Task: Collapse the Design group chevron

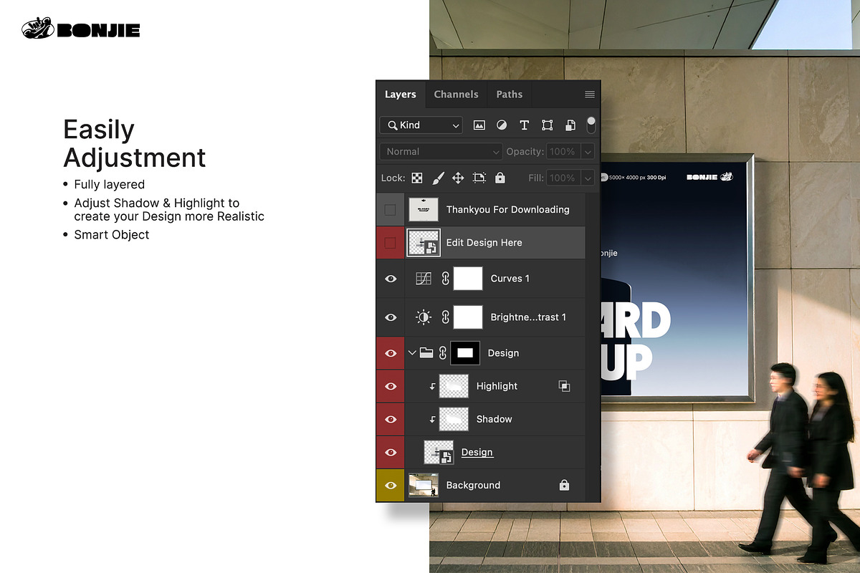Action: click(x=412, y=352)
